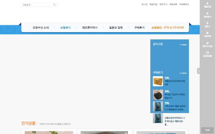Viewport: 215px width, 134px height.
Task: Click the 인기상품 section heading
Action: (28, 123)
